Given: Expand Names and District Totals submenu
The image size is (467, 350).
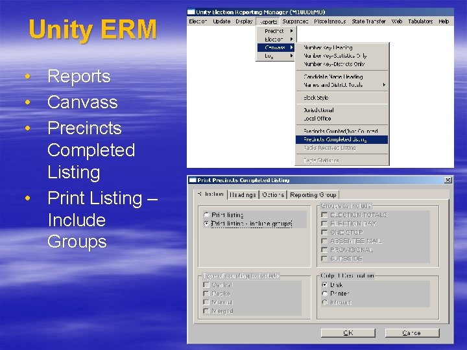Looking at the screenshot, I should pyautogui.click(x=342, y=85).
